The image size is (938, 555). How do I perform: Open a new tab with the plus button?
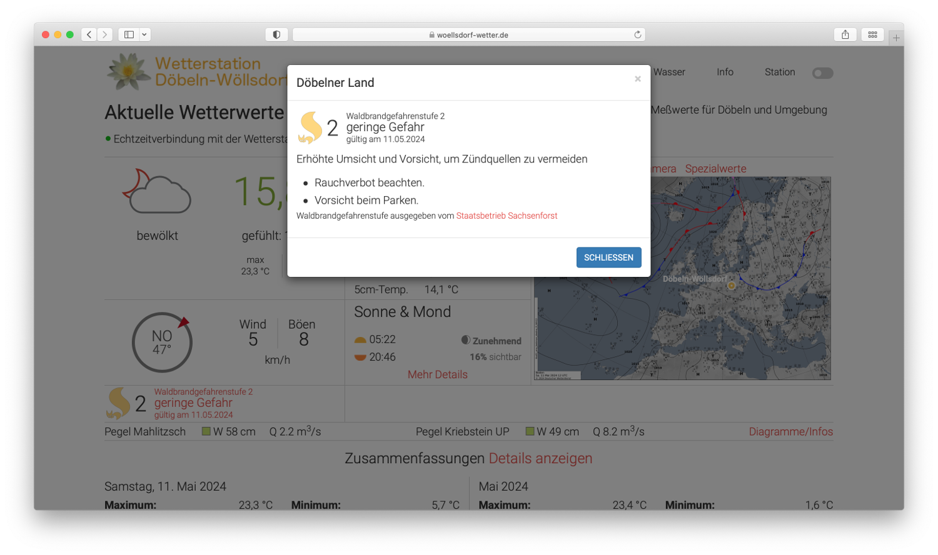coord(896,37)
